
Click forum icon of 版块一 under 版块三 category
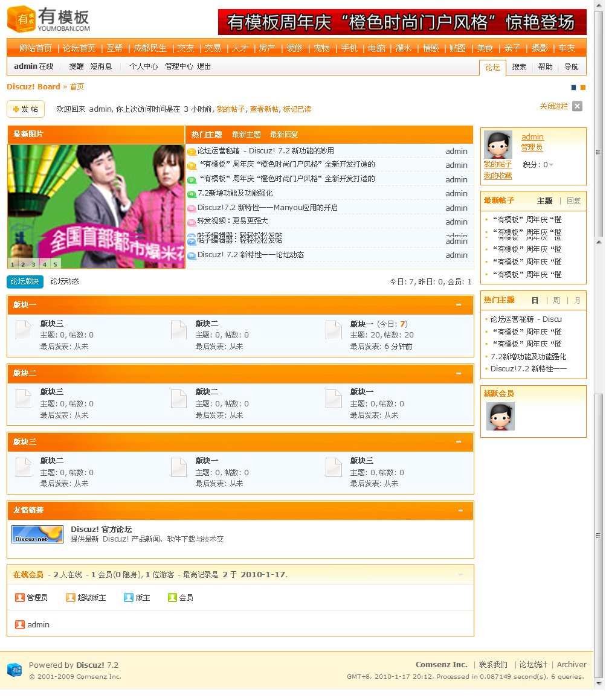click(179, 467)
